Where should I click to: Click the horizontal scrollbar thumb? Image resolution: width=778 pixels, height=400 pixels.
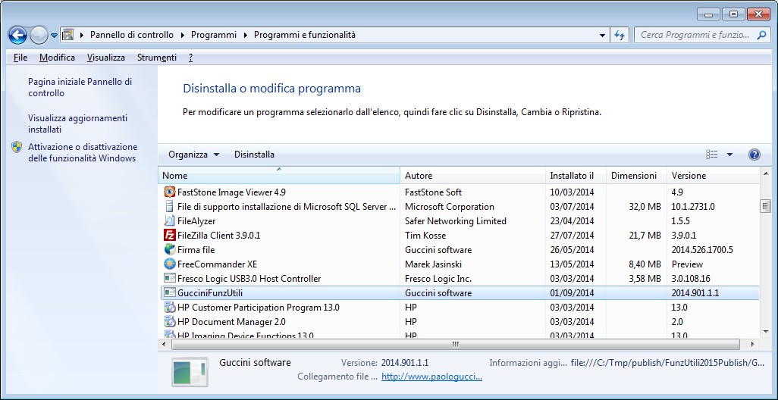point(456,344)
